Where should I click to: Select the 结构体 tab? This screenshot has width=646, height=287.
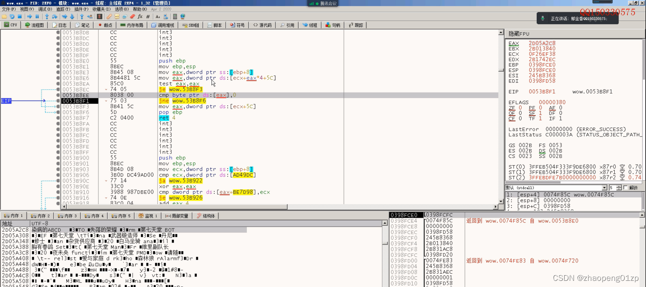206,216
